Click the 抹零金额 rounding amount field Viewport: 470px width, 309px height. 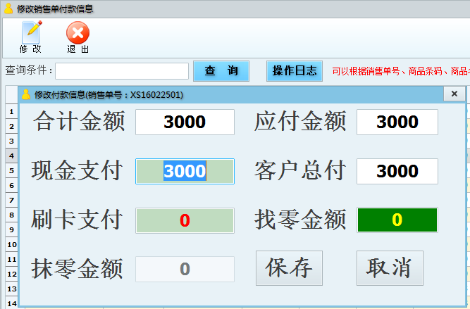pos(185,269)
